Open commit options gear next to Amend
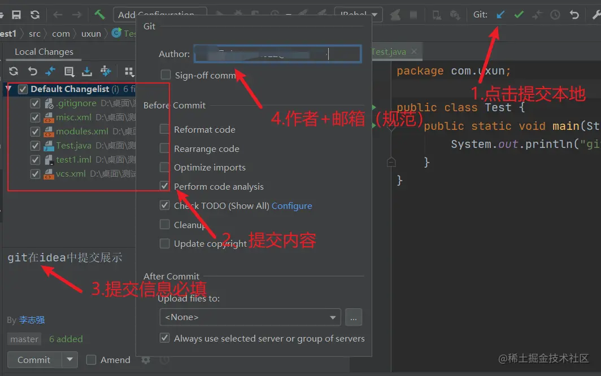 click(x=146, y=360)
